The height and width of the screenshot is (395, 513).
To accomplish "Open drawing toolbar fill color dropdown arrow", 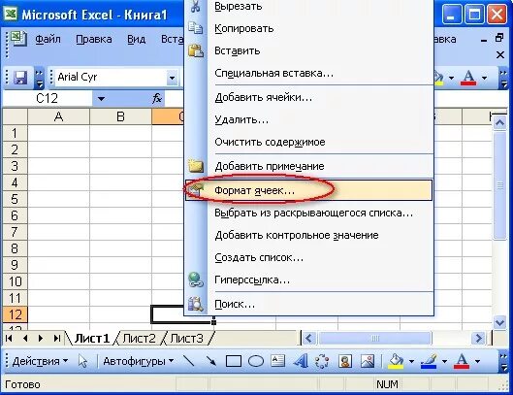I will (x=411, y=362).
